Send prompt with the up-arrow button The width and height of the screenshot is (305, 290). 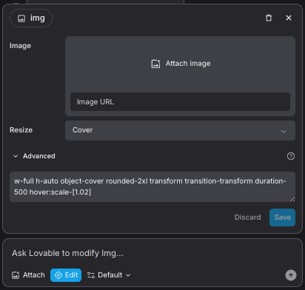coord(291,275)
